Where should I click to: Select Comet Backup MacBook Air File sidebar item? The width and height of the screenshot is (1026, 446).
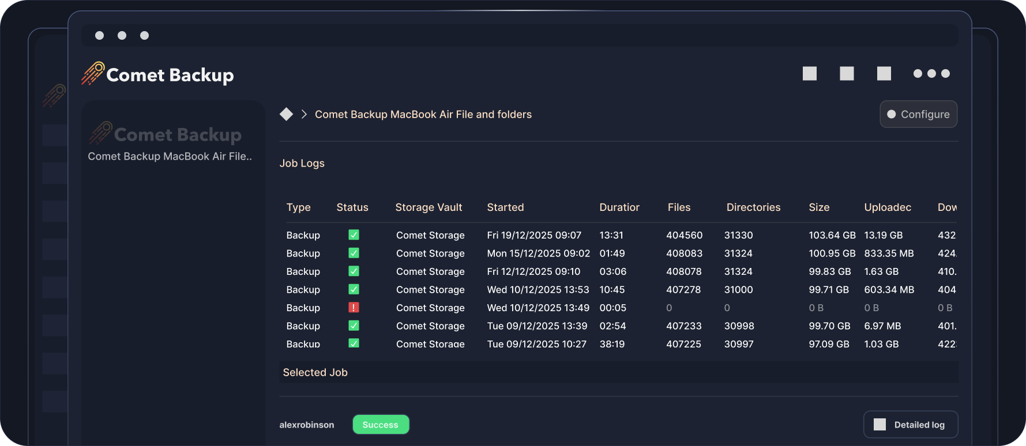click(170, 156)
